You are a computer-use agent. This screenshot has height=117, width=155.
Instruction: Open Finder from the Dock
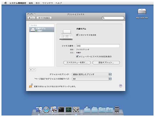[39, 110]
